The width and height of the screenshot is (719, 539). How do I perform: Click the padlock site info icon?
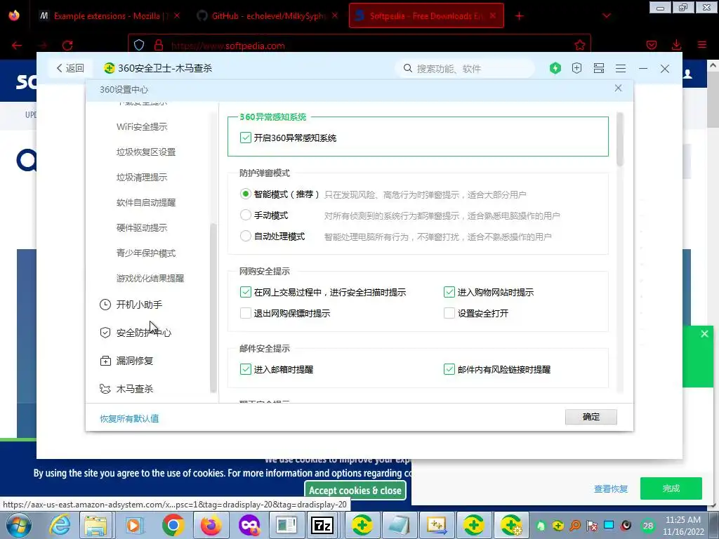159,45
